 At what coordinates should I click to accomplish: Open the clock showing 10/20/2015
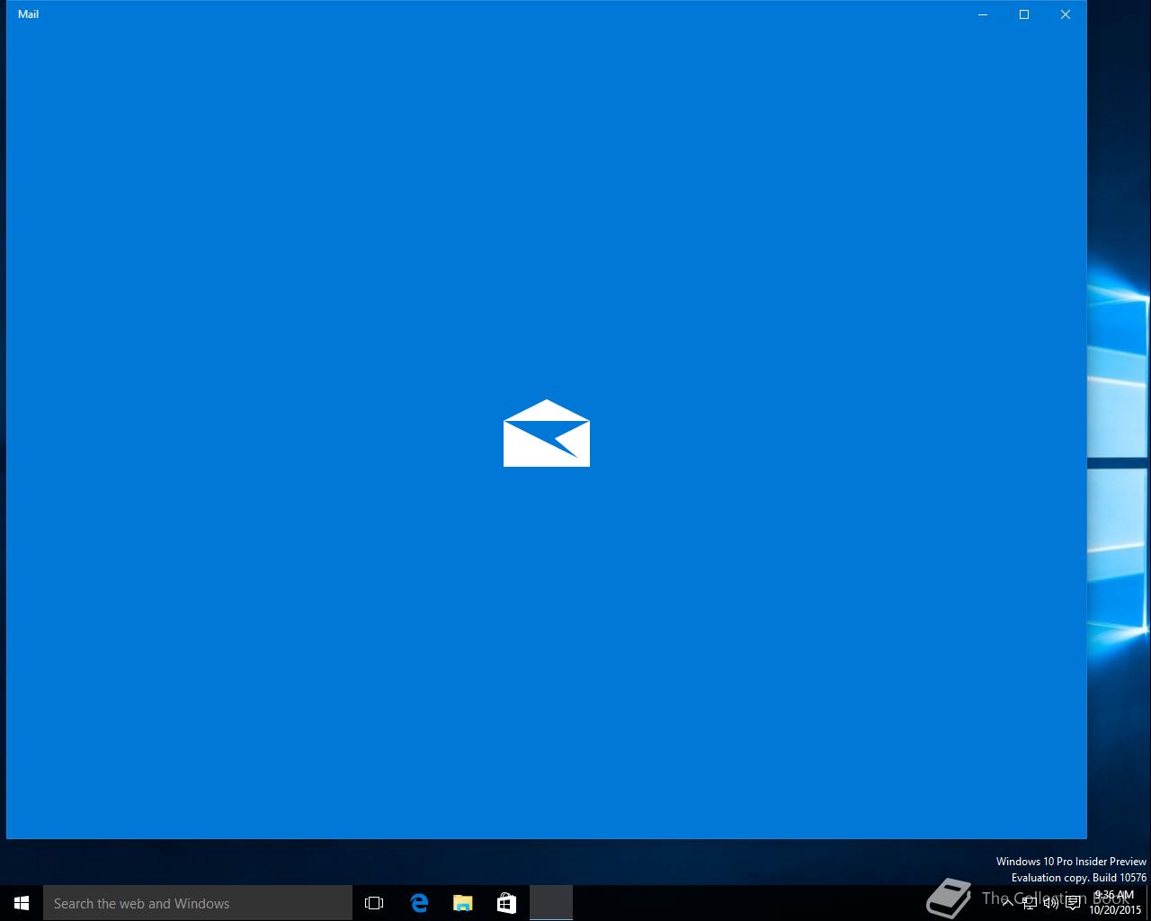1115,903
